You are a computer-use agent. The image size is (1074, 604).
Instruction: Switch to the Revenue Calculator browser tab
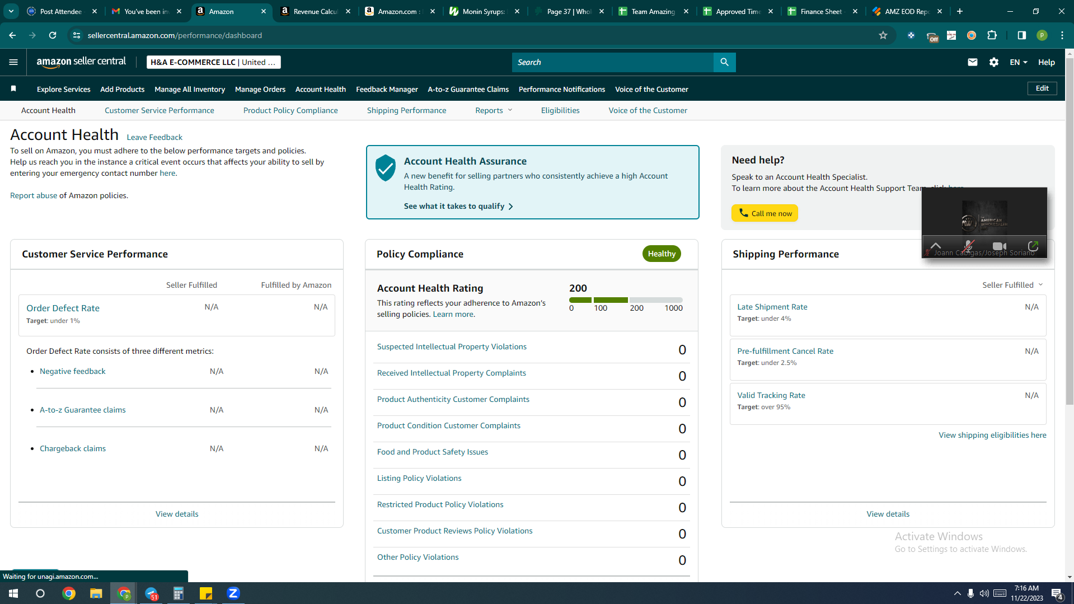coord(316,11)
